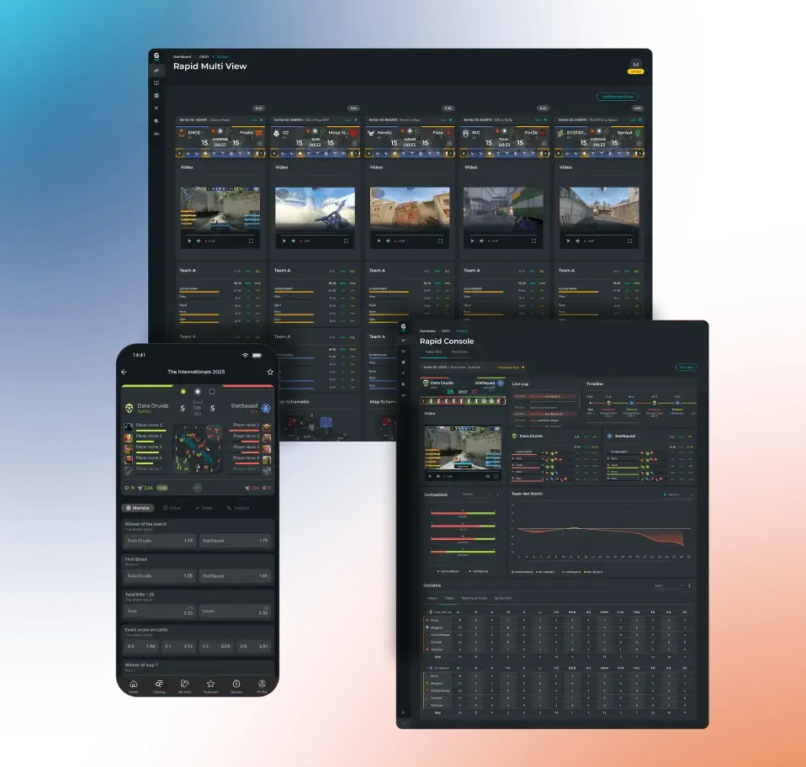Expand the minimap panel with the chevron button
806x767 pixels.
[x=197, y=487]
